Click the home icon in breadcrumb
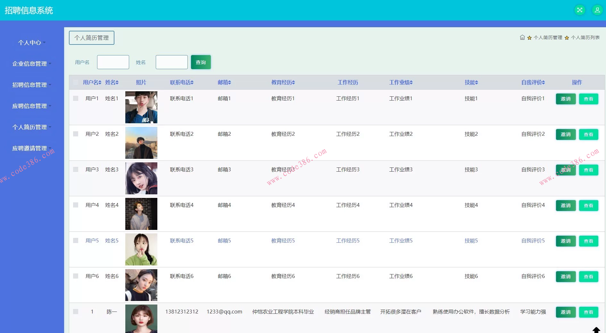 (522, 37)
